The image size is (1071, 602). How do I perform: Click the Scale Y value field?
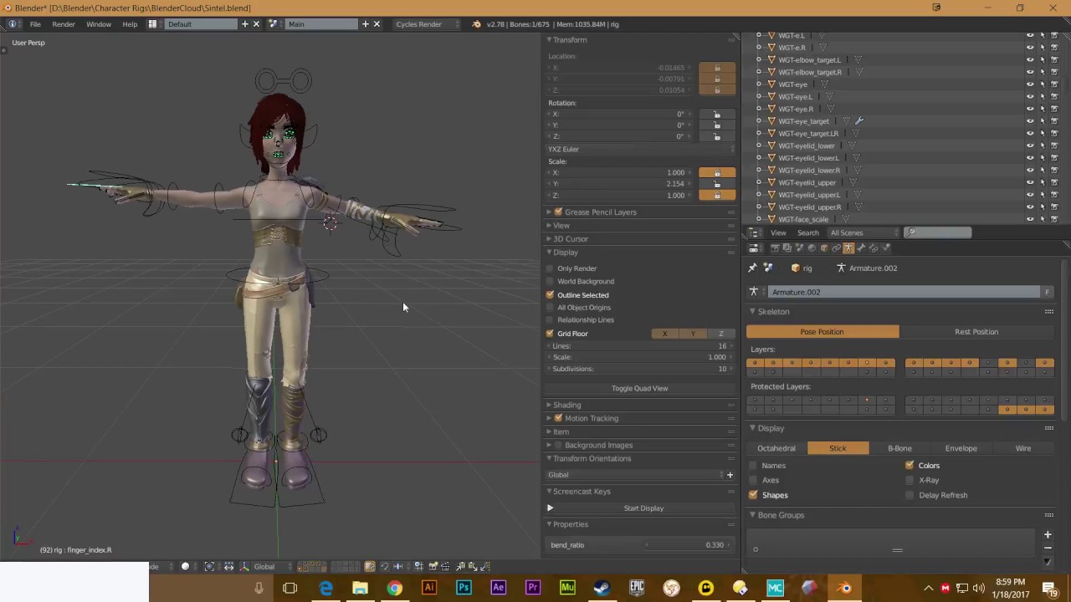pyautogui.click(x=620, y=184)
